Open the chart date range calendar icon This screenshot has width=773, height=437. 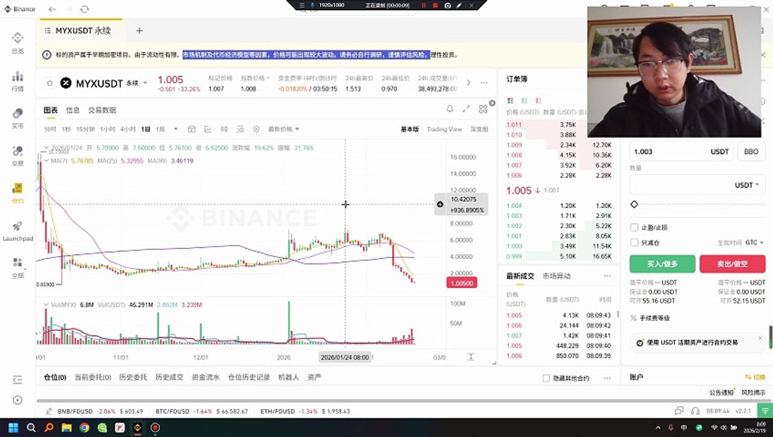point(191,129)
